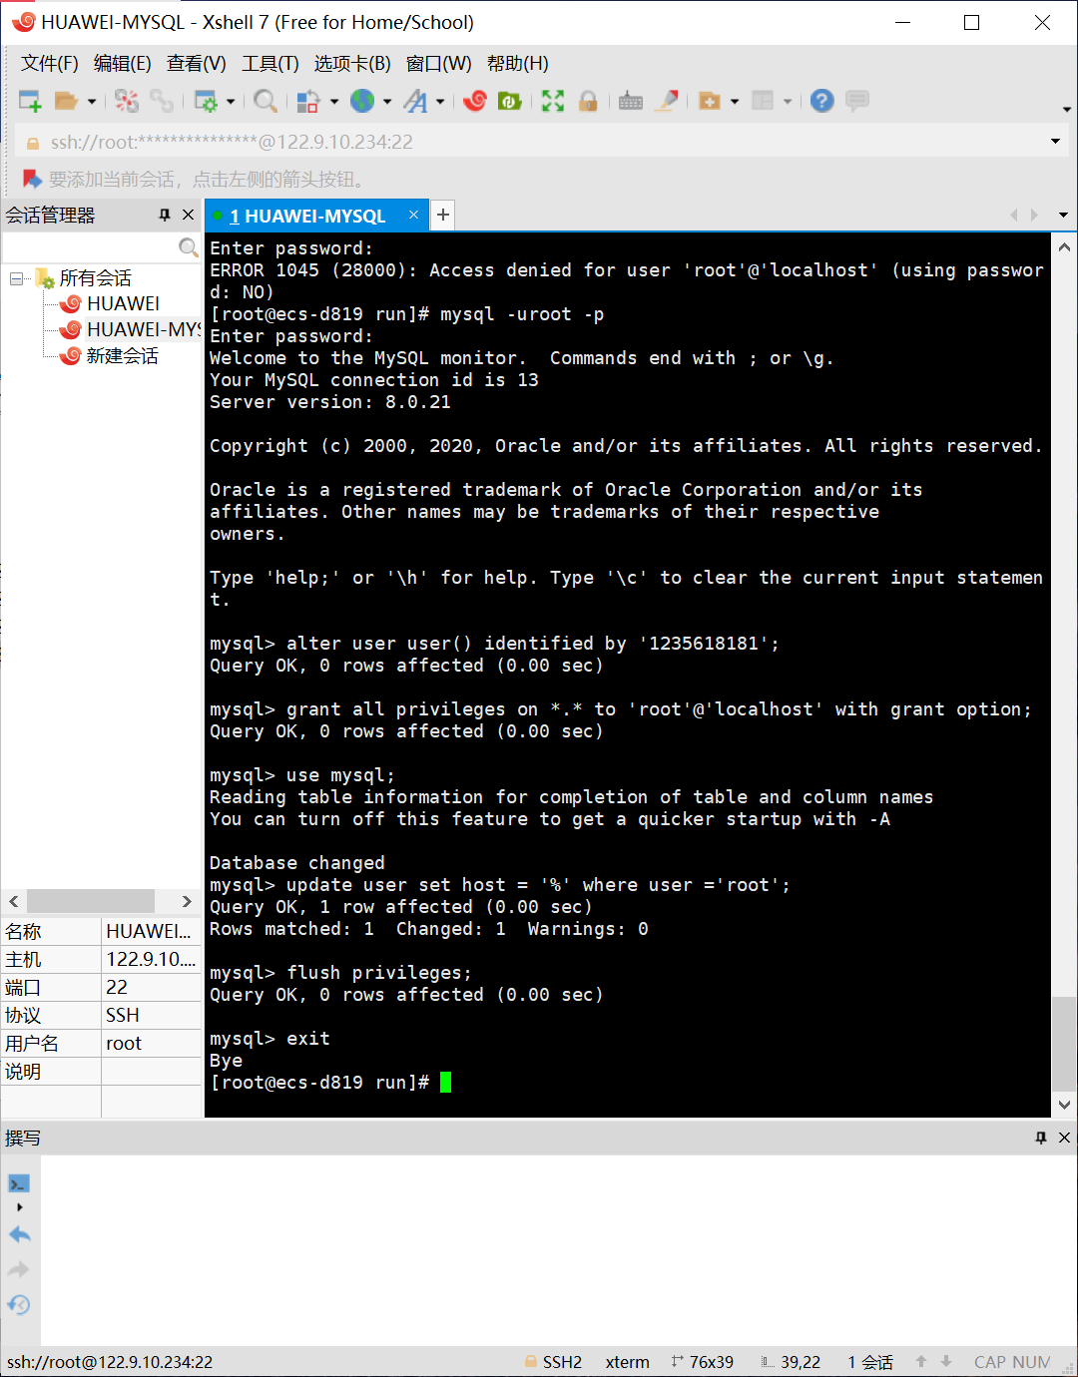Click the undo arrow in compose pane
Viewport: 1078px width, 1377px height.
(x=19, y=1234)
